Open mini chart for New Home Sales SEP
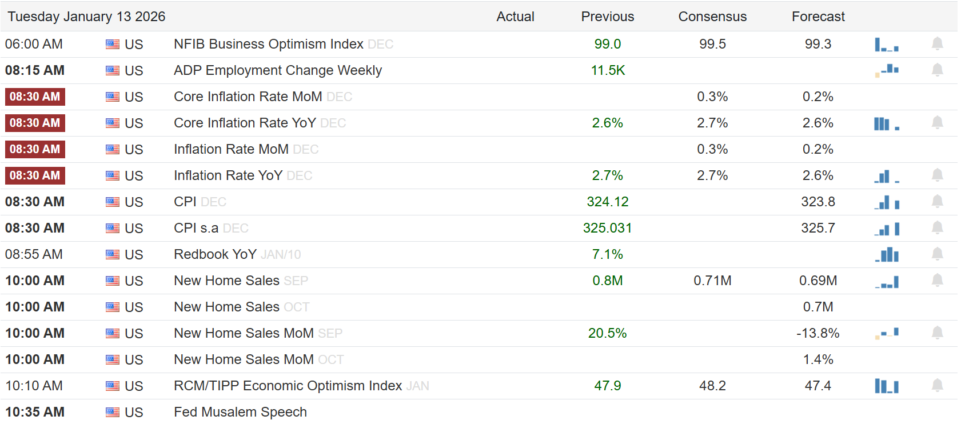This screenshot has width=961, height=424. (886, 281)
